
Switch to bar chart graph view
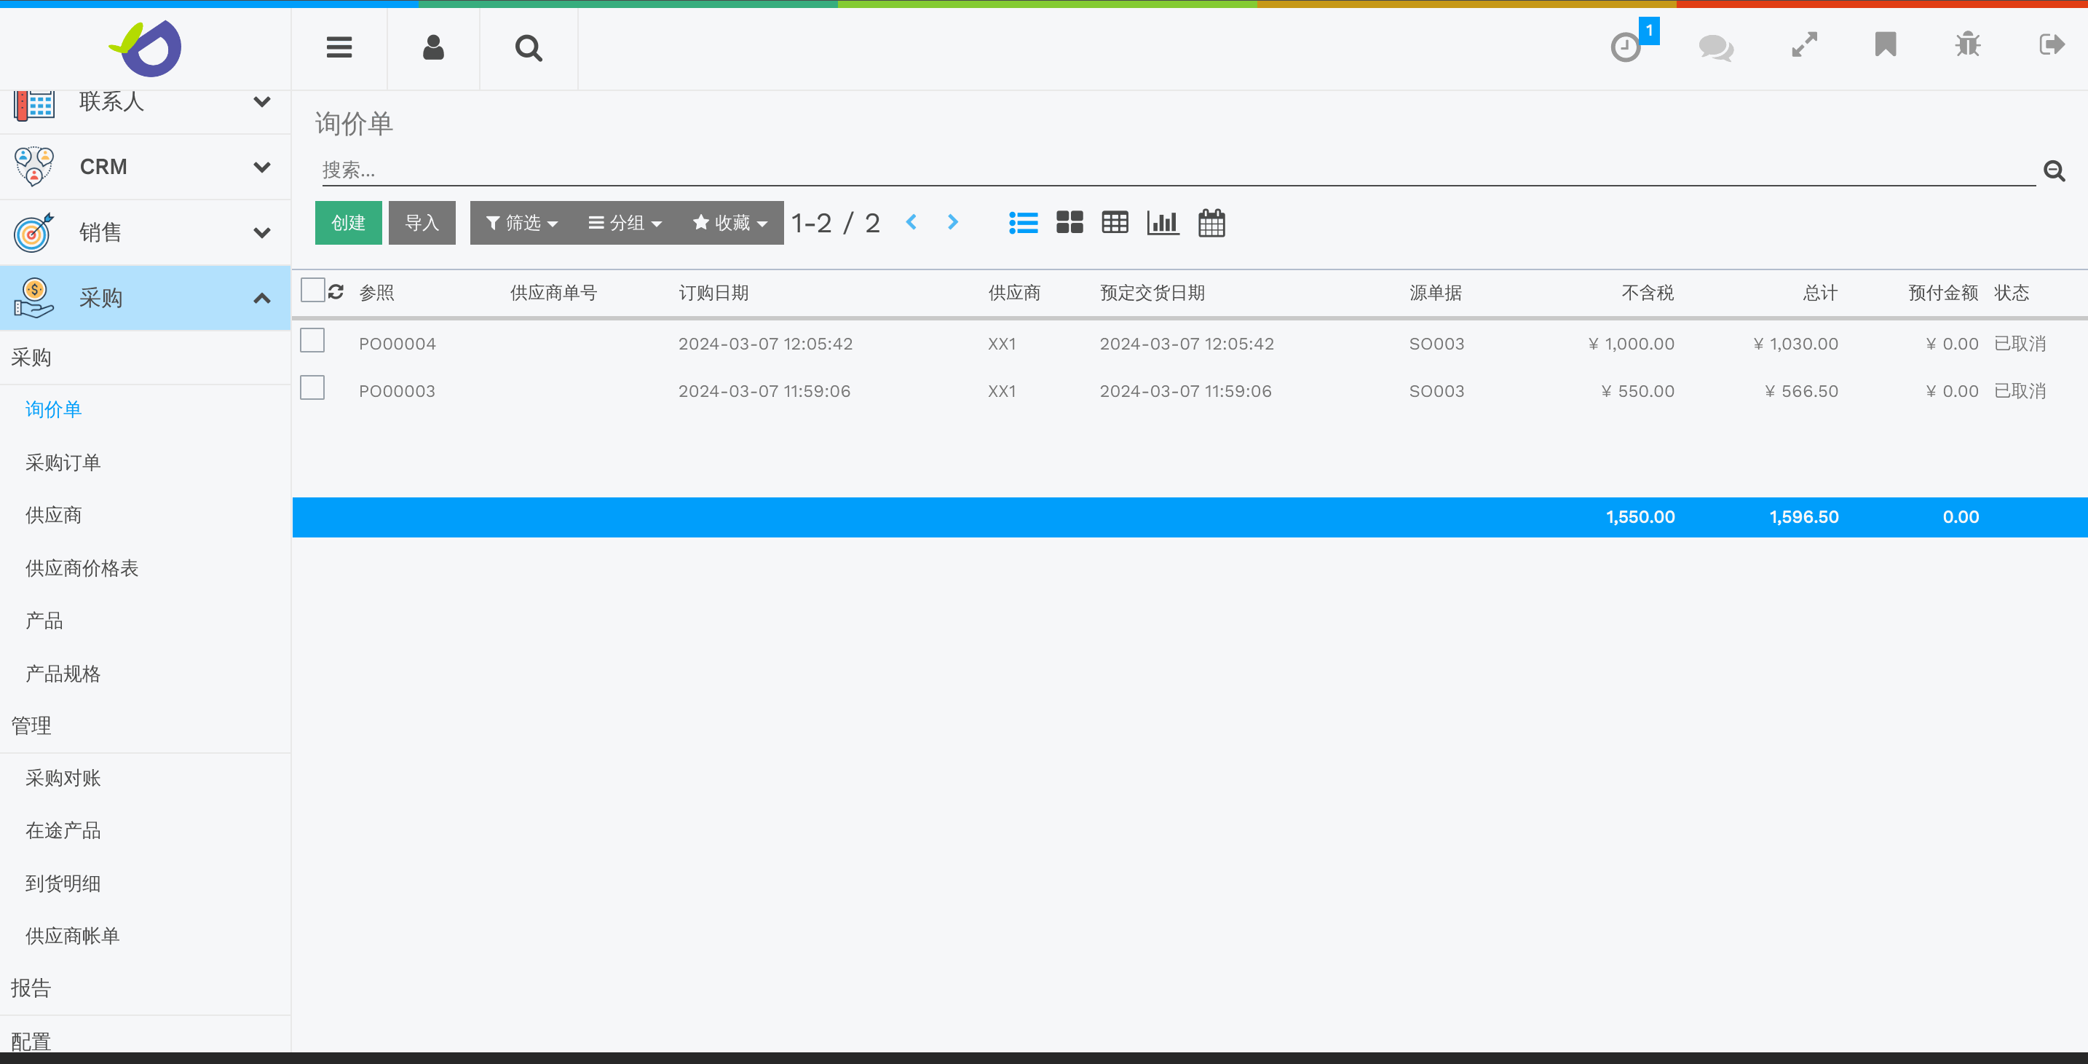pyautogui.click(x=1163, y=222)
